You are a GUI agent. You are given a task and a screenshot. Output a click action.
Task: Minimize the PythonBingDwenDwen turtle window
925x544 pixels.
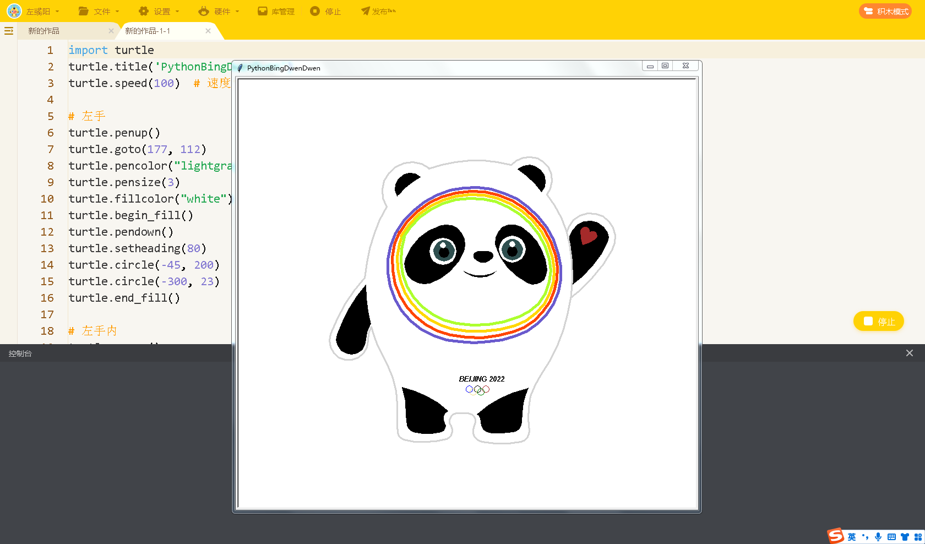(650, 66)
